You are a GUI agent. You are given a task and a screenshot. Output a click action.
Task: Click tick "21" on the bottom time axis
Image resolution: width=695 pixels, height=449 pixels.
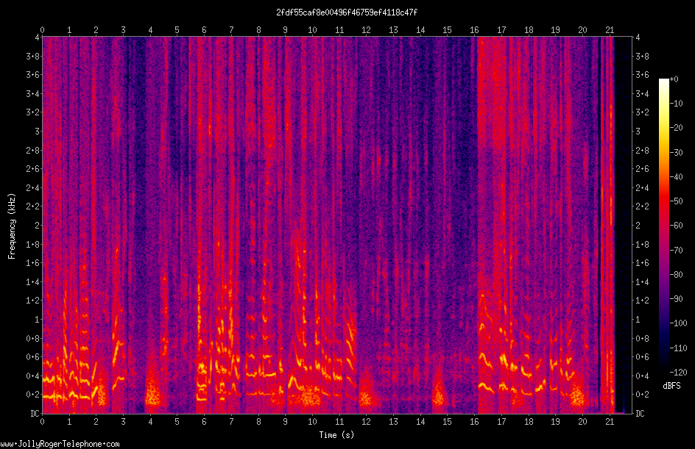pos(610,422)
